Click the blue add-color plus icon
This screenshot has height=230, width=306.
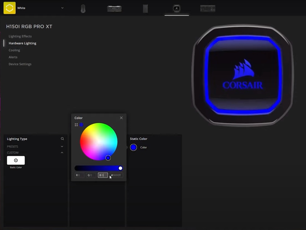tap(81, 124)
